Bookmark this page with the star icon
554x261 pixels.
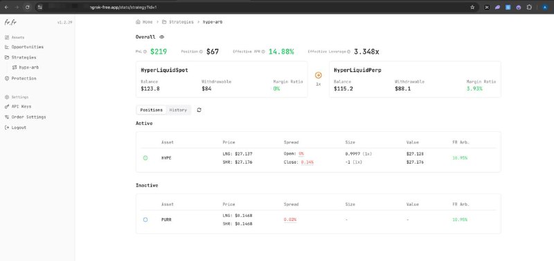click(472, 7)
